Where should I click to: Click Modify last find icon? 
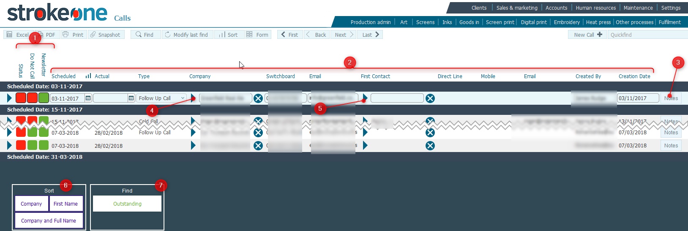pyautogui.click(x=168, y=35)
